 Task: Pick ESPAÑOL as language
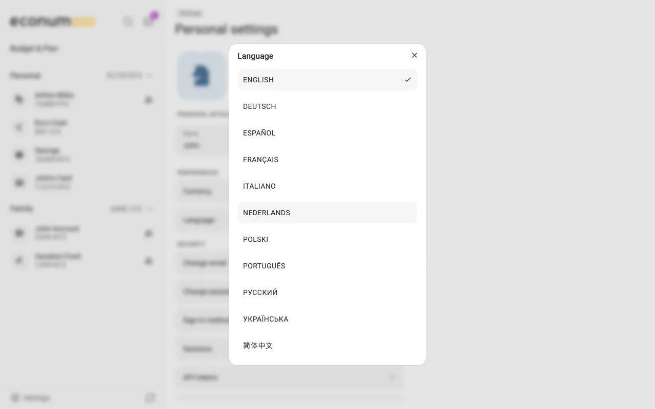(327, 133)
